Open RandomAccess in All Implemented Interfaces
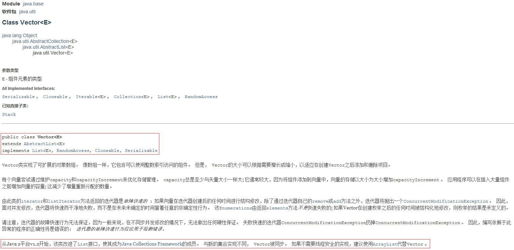This screenshot has height=250, width=514. tap(201, 97)
